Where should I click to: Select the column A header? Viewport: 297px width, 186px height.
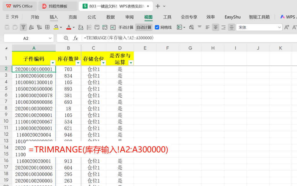click(34, 48)
